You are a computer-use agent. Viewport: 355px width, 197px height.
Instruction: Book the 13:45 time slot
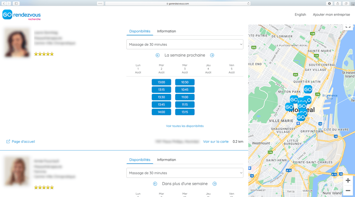tap(161, 105)
